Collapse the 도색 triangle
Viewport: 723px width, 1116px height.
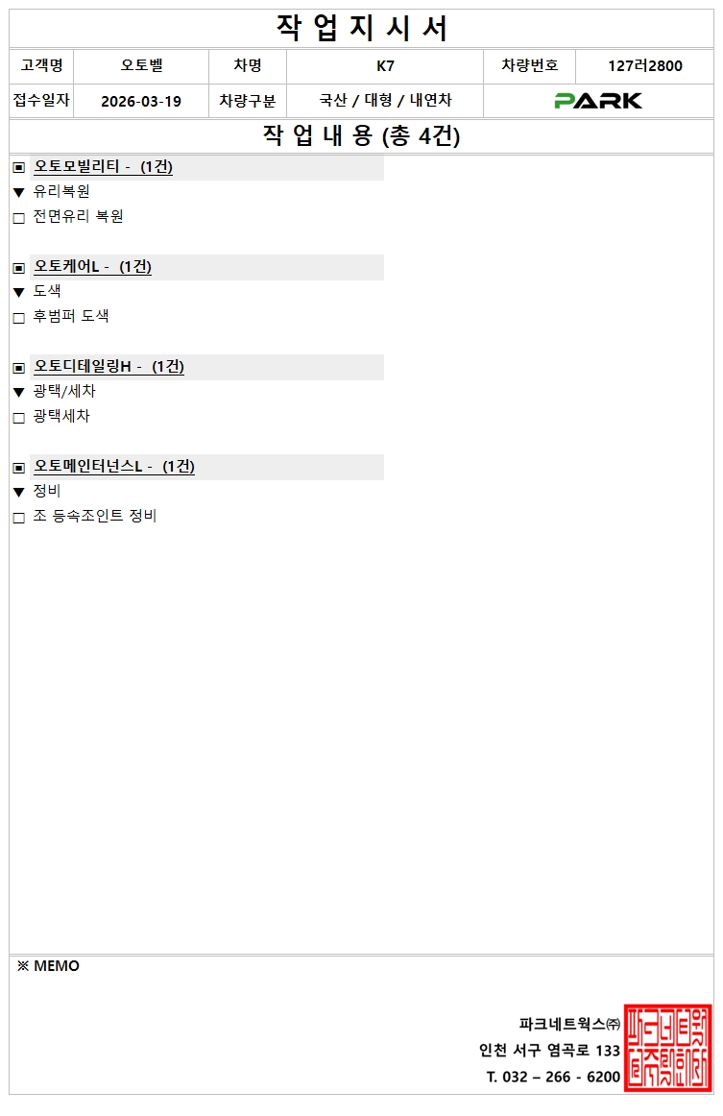tap(19, 293)
